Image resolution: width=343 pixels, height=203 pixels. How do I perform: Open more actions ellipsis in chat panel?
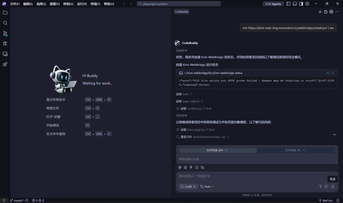[x=337, y=12]
